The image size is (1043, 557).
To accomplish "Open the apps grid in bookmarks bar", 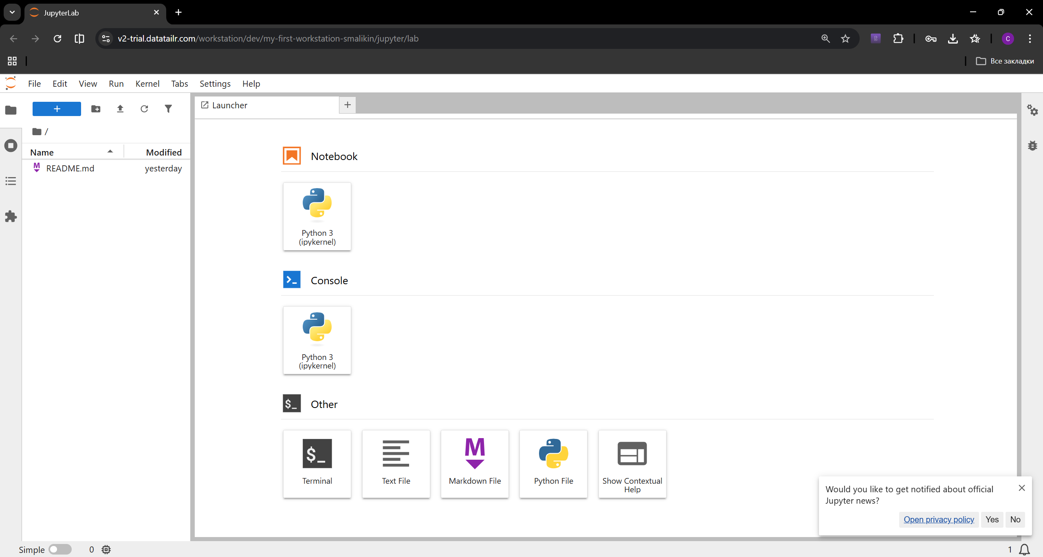I will (12, 61).
